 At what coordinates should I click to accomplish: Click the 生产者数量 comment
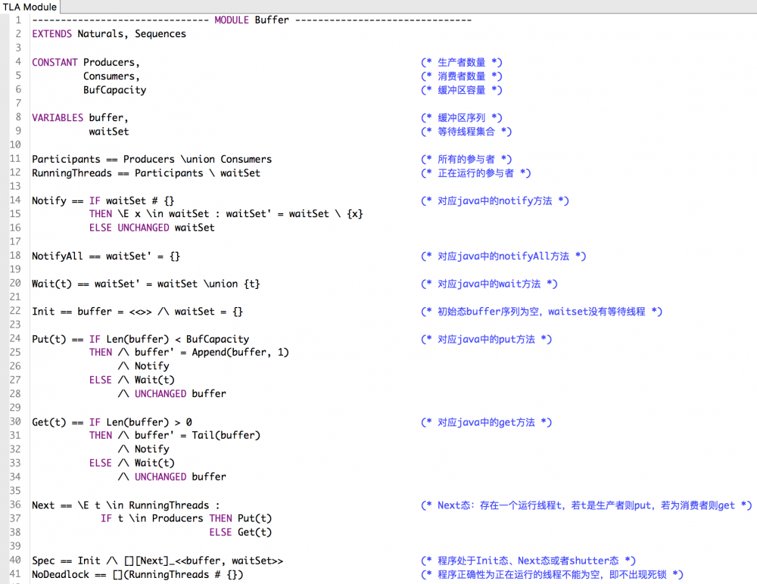point(462,62)
